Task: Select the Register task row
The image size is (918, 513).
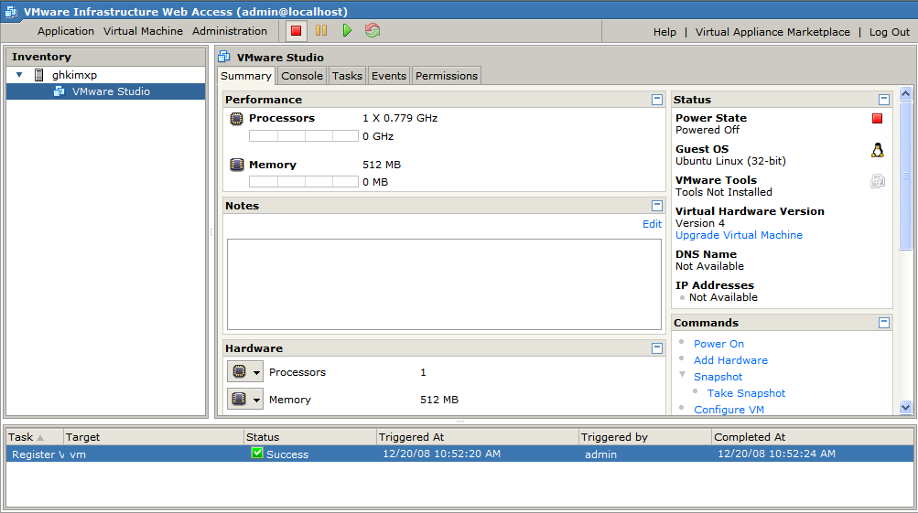Action: point(459,454)
